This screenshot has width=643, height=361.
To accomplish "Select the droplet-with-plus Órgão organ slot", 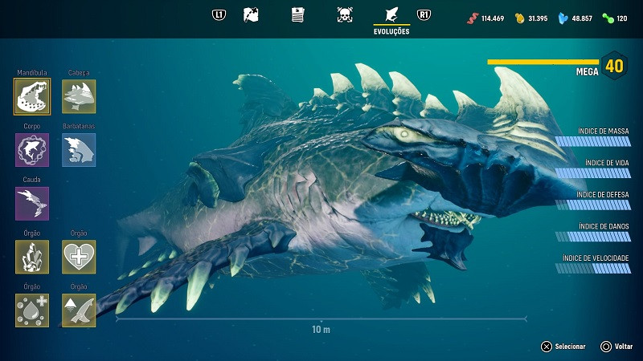I will pyautogui.click(x=32, y=310).
